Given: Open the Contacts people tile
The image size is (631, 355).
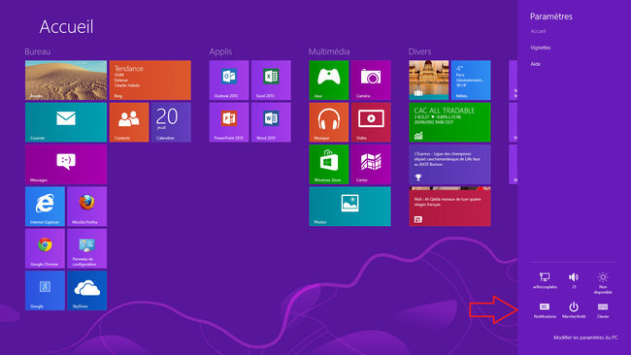Looking at the screenshot, I should (129, 122).
